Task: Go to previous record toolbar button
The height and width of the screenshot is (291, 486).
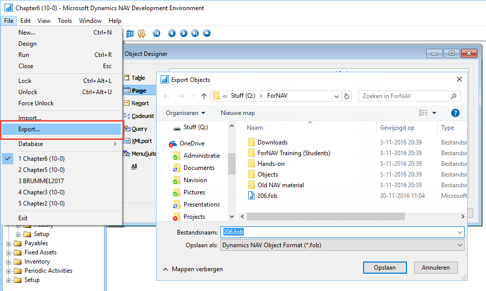Action: (x=172, y=33)
